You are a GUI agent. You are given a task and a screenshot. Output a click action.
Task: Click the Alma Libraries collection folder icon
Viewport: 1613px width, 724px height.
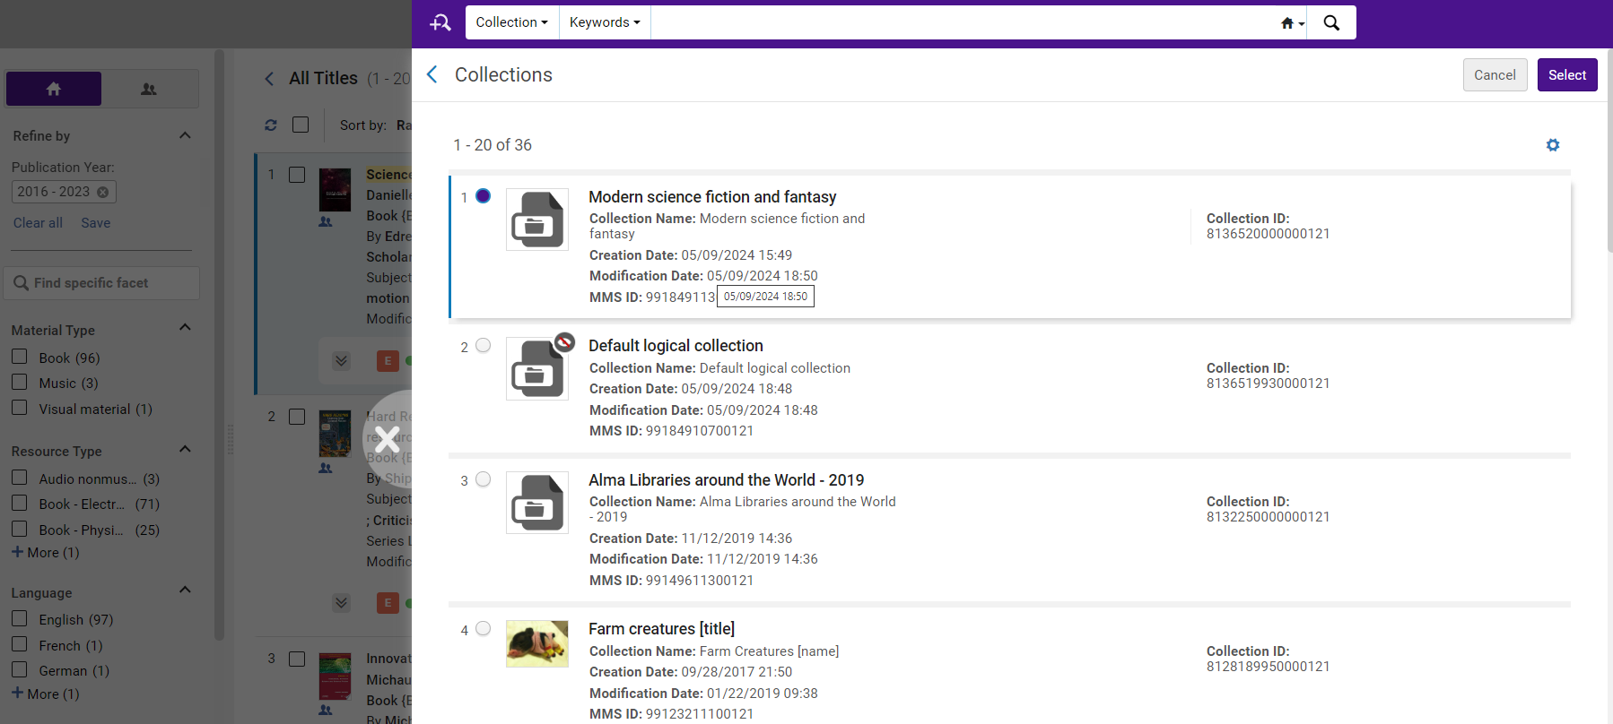[x=537, y=503]
